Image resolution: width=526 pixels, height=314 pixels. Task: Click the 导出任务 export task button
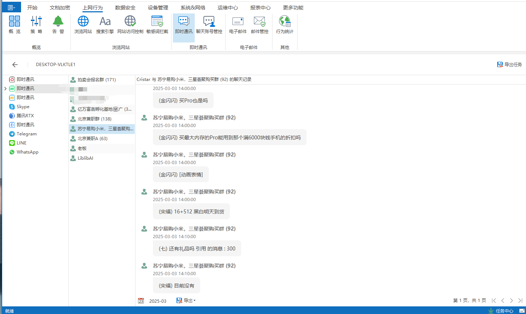(509, 65)
